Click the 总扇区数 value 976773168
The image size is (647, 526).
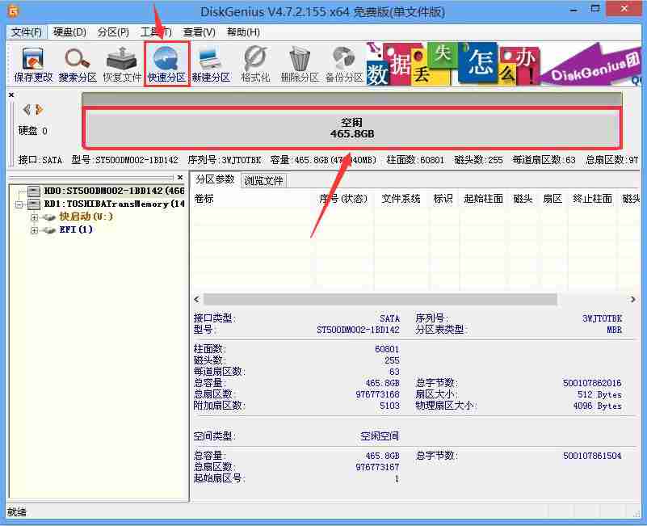click(x=377, y=394)
